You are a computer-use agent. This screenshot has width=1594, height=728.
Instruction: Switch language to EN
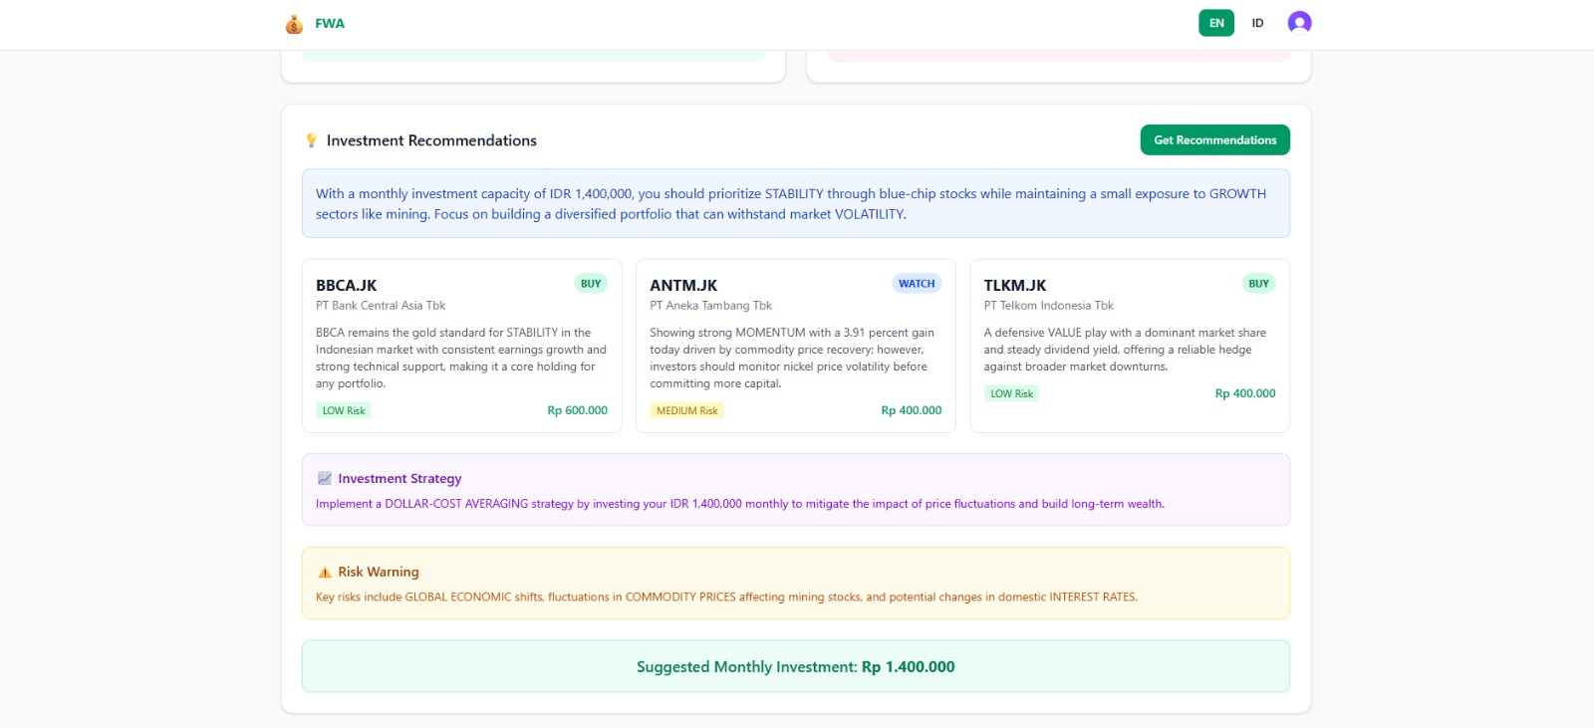[x=1216, y=23]
